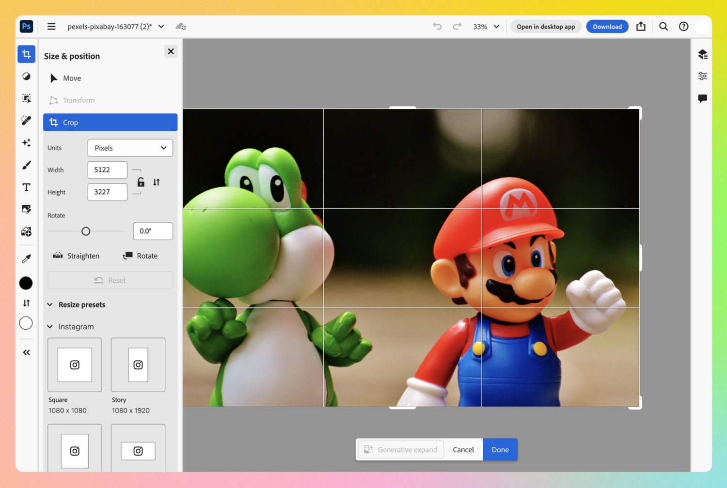This screenshot has width=727, height=488.
Task: Collapse the Resize presets section
Action: coord(50,305)
